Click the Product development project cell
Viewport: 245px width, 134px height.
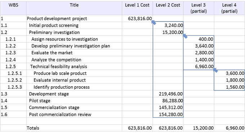(x=74, y=19)
